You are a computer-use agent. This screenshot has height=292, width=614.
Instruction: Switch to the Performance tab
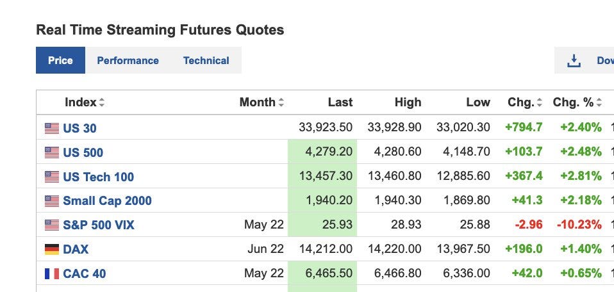128,60
